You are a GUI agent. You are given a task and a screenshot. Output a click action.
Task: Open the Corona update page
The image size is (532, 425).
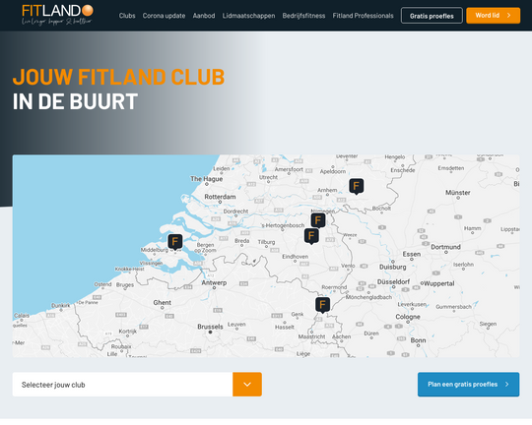pos(164,16)
